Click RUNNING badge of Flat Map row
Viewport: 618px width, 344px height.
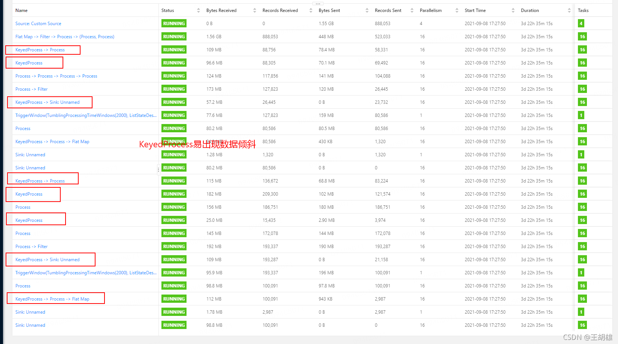[x=174, y=37]
